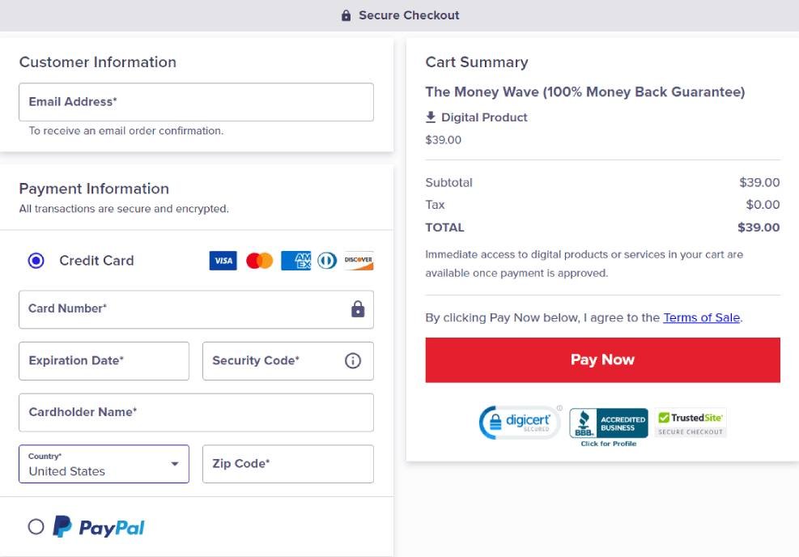The image size is (799, 557).
Task: Click the Pay Now button
Action: tap(602, 359)
